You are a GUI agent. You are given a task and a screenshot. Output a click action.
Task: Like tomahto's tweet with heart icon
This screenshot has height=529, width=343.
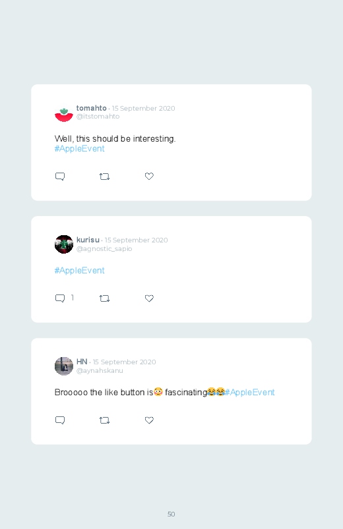coord(149,176)
